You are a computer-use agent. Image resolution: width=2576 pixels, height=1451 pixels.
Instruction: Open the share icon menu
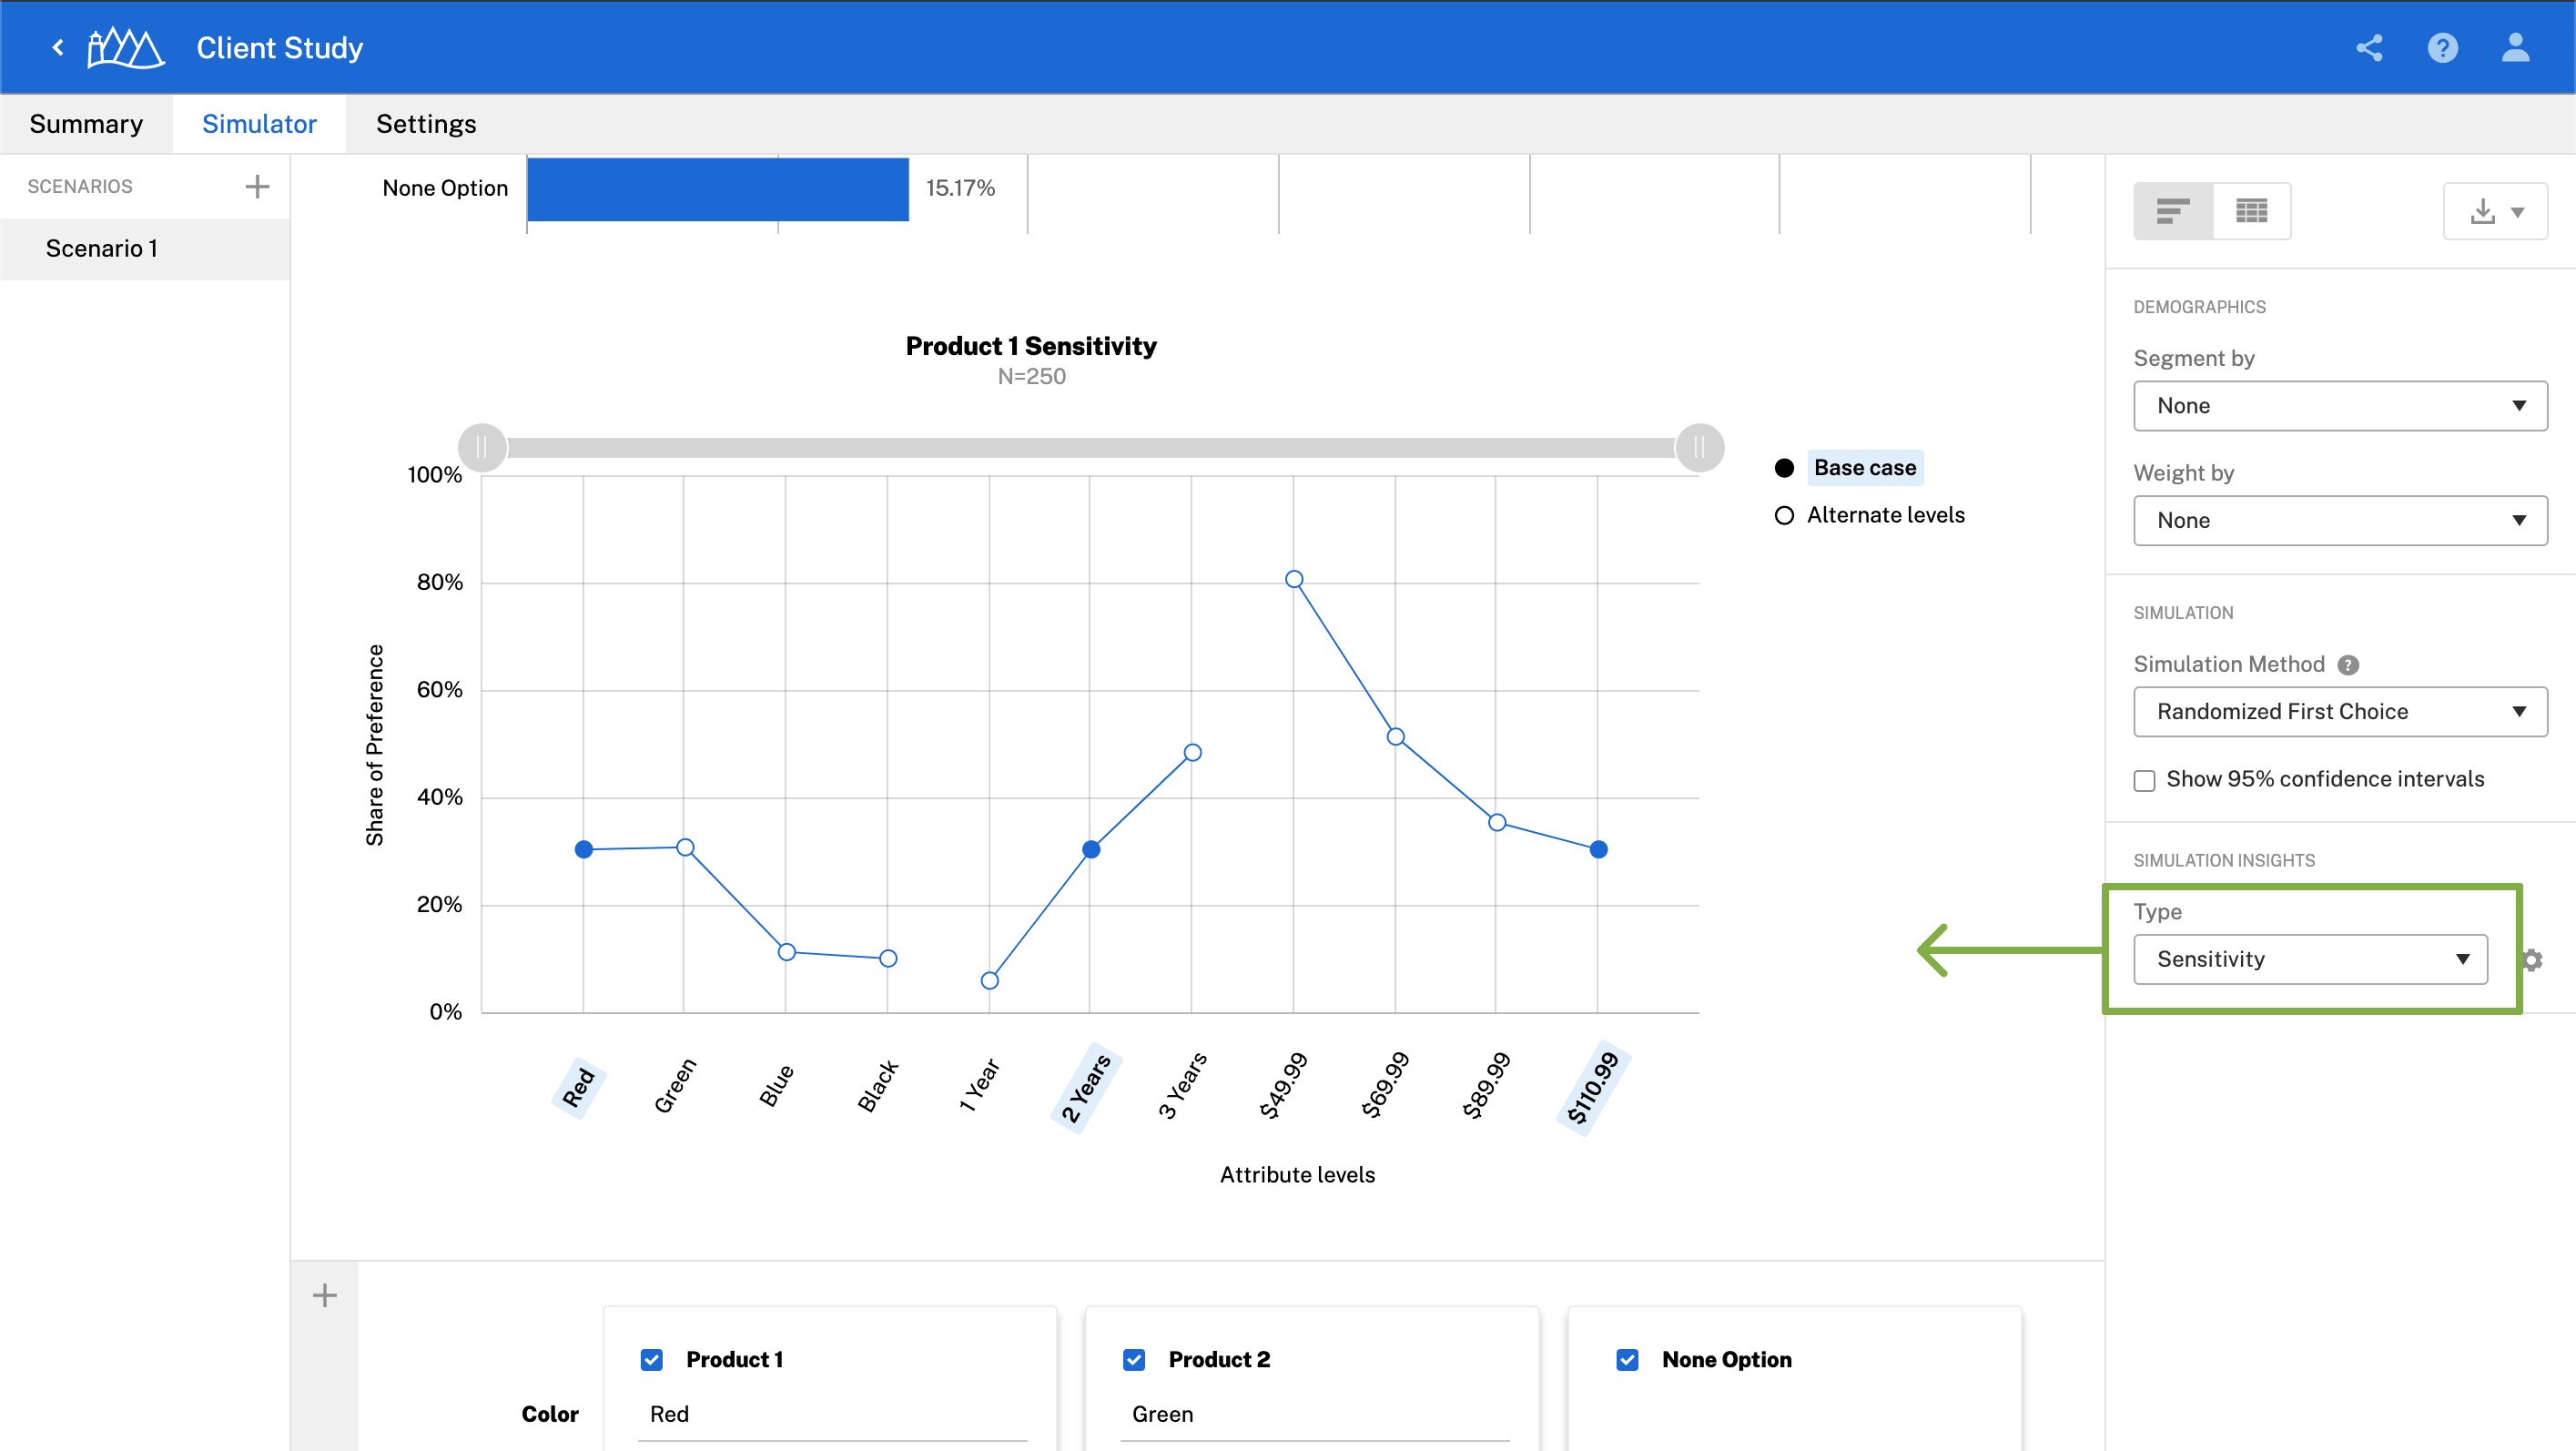pyautogui.click(x=2369, y=47)
